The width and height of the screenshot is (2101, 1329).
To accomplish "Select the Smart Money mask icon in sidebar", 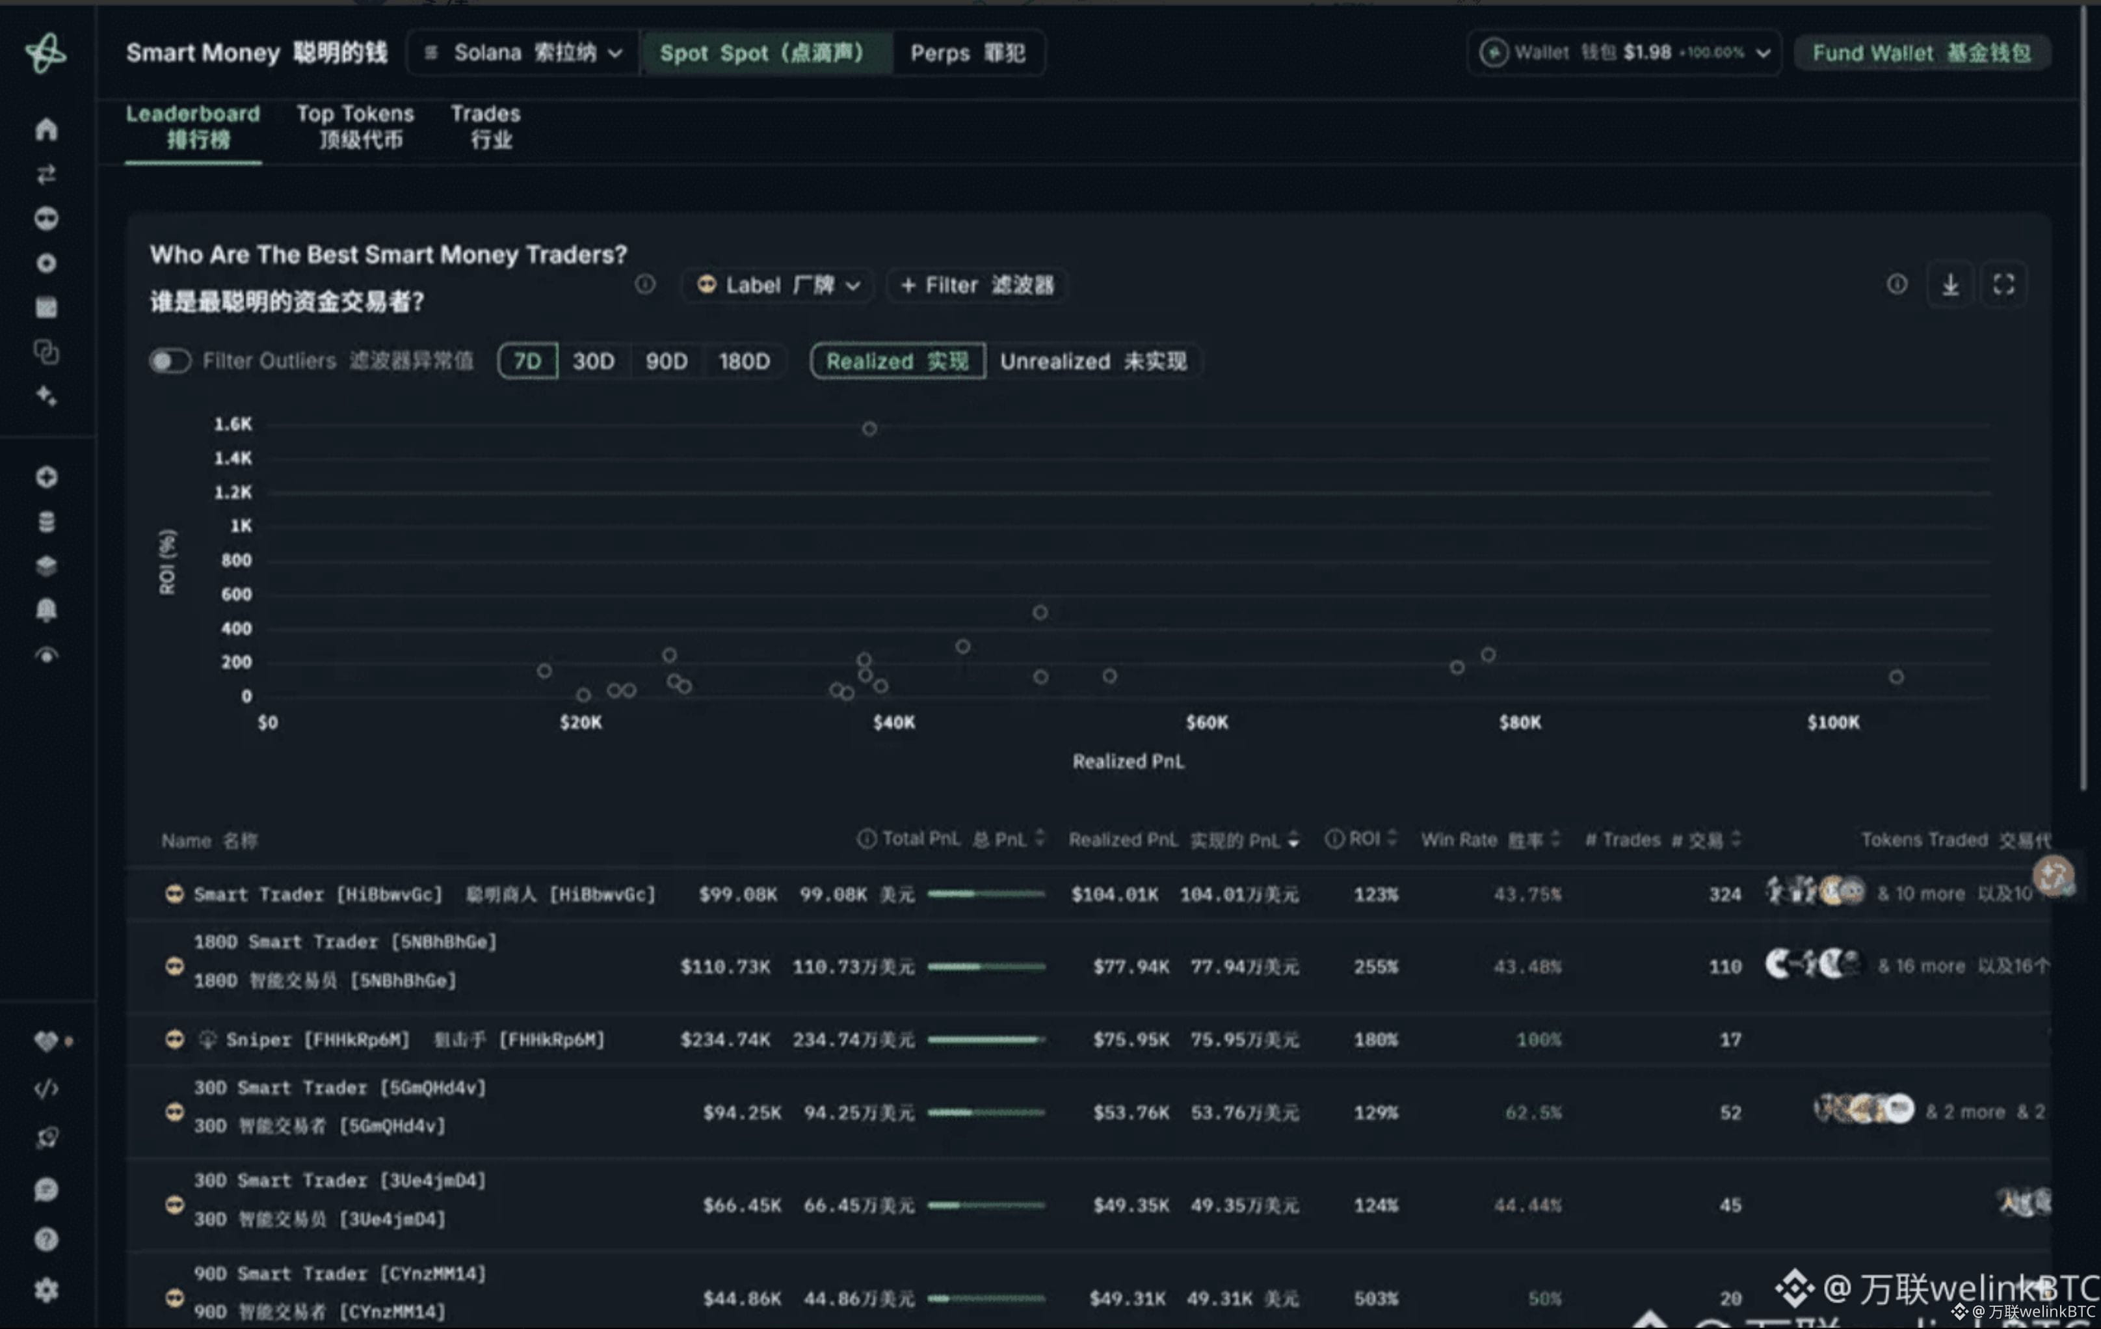I will (46, 218).
